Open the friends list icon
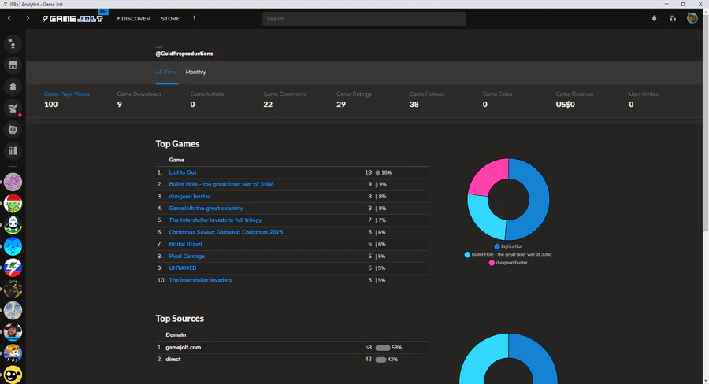Viewport: 709px width, 384px height. click(x=673, y=19)
